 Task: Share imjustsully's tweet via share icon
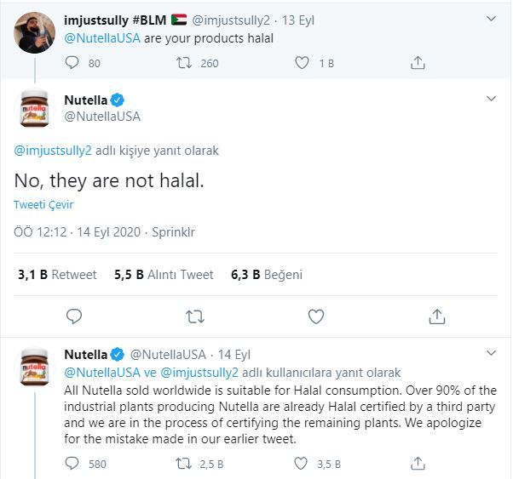(418, 63)
